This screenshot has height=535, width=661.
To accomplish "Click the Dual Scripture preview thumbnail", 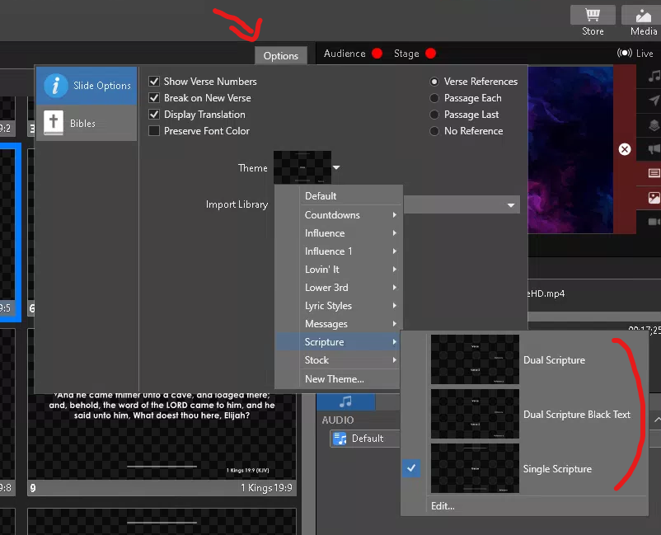I will pos(475,359).
